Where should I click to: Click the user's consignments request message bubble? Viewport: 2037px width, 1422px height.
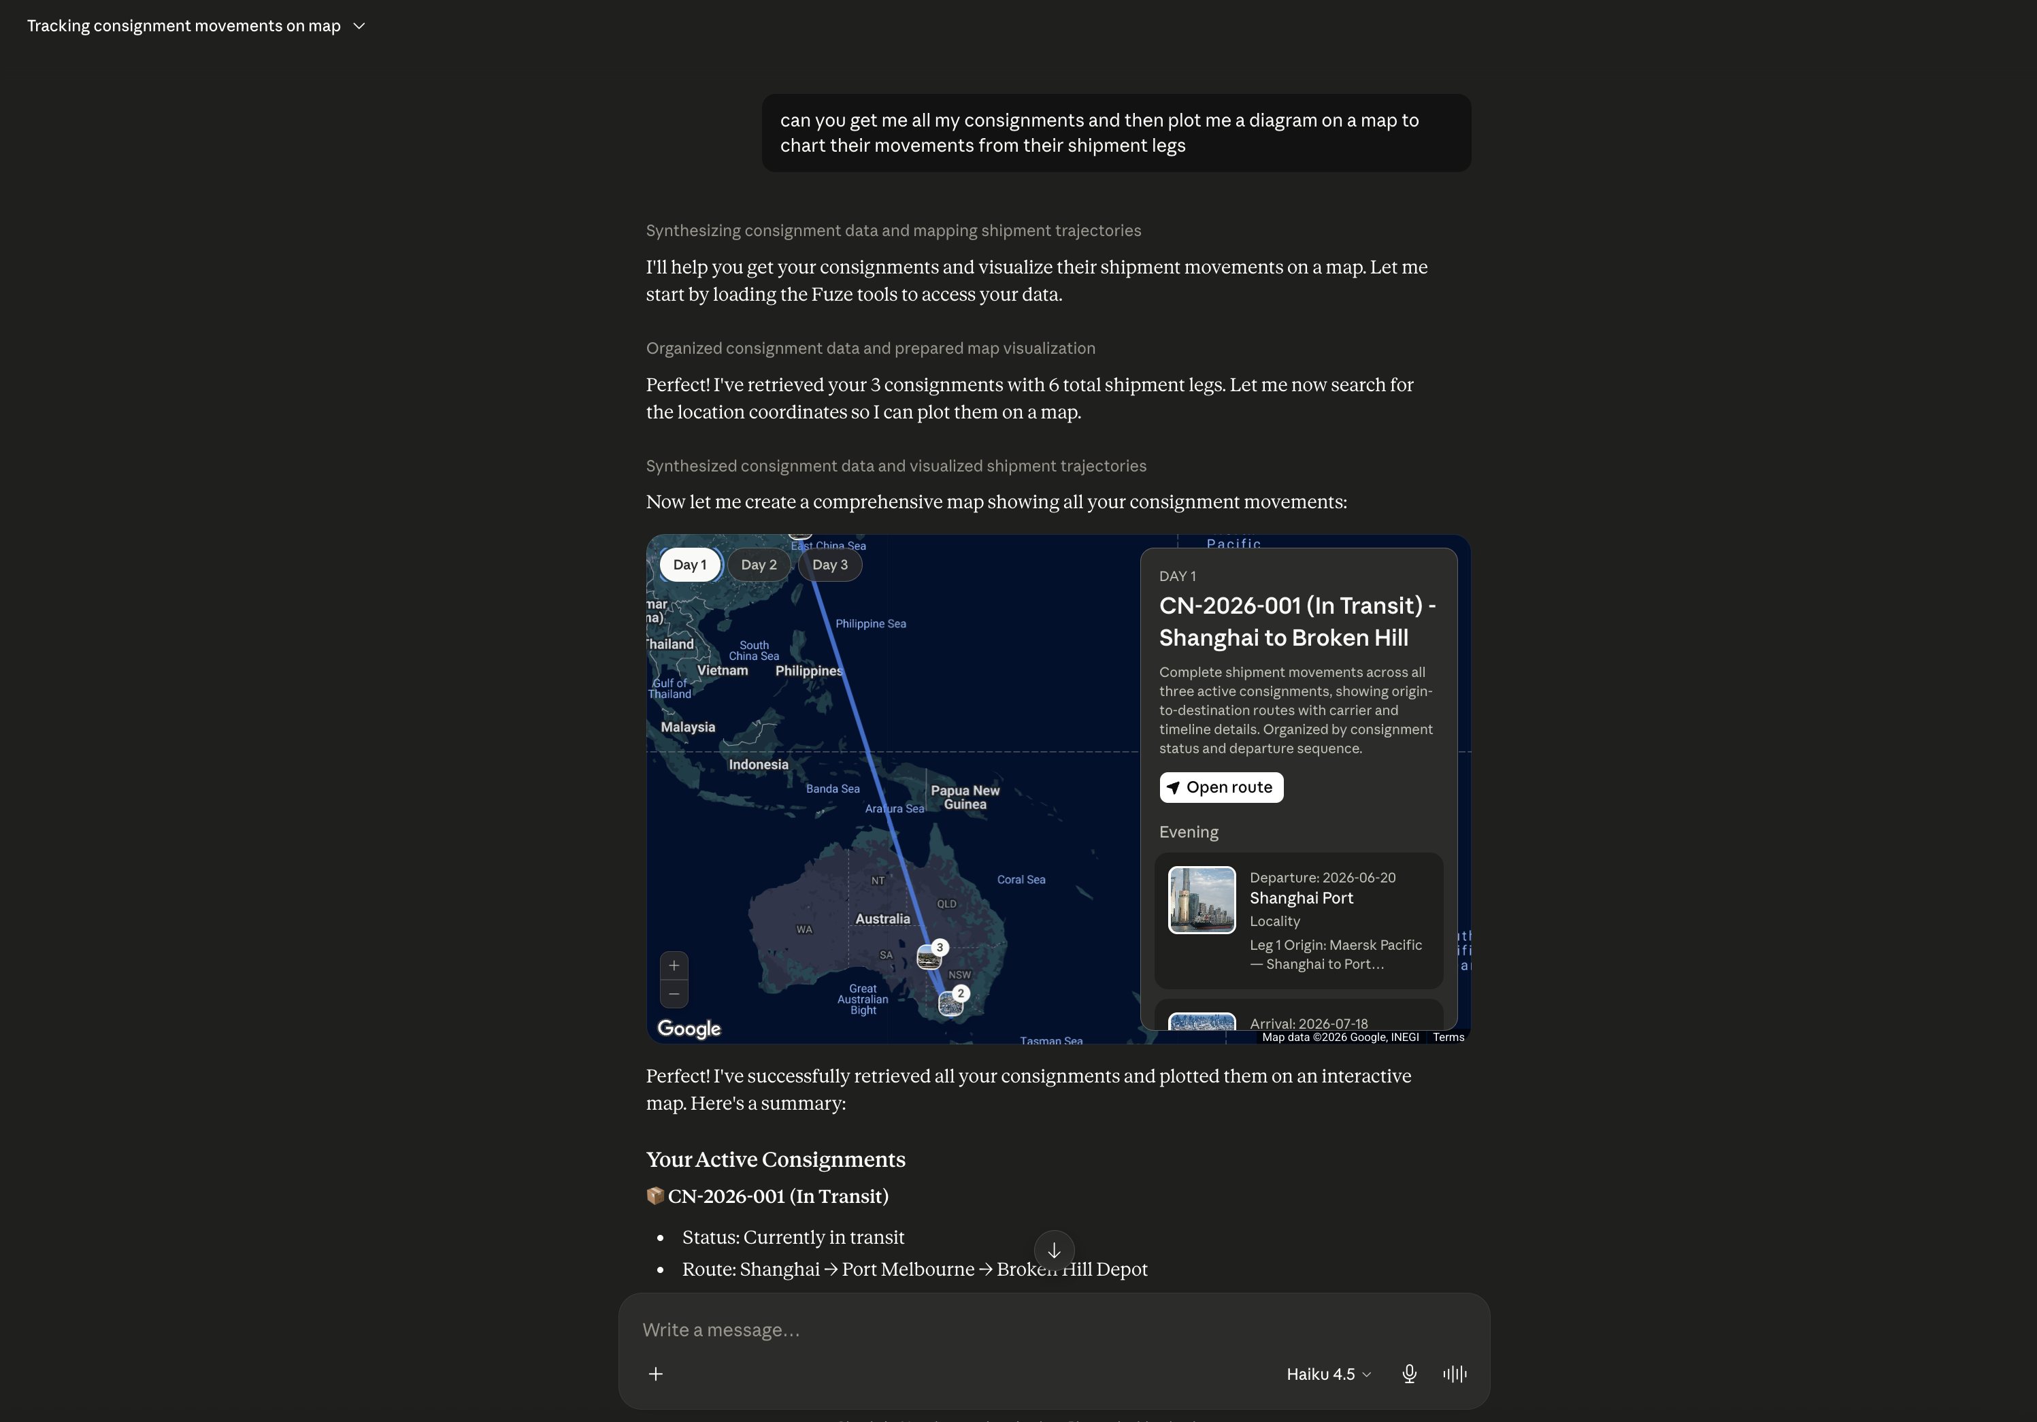coord(1116,133)
